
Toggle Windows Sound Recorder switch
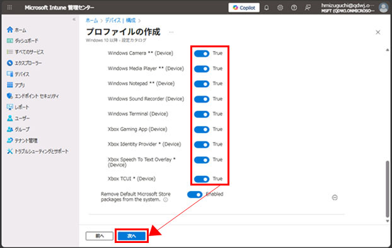(x=202, y=99)
